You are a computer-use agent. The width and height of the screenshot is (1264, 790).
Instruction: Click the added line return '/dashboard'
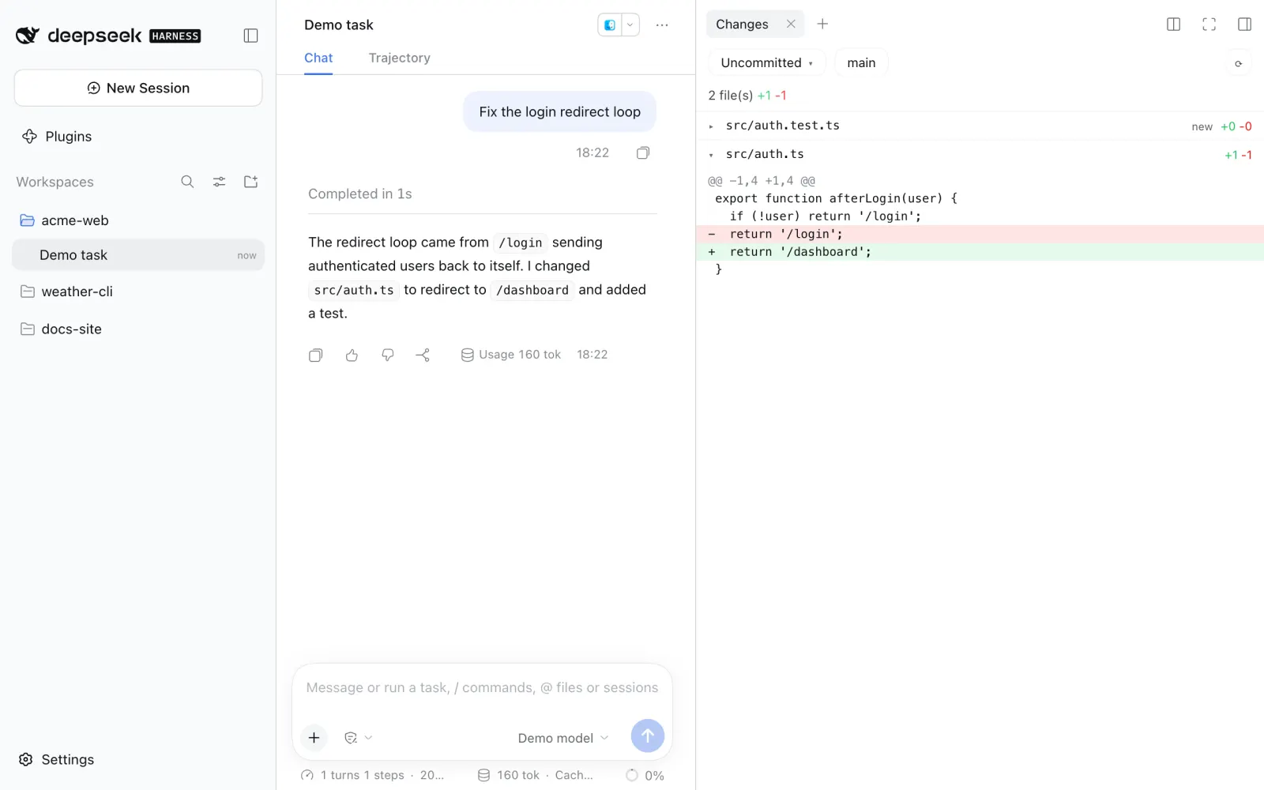[x=980, y=252]
